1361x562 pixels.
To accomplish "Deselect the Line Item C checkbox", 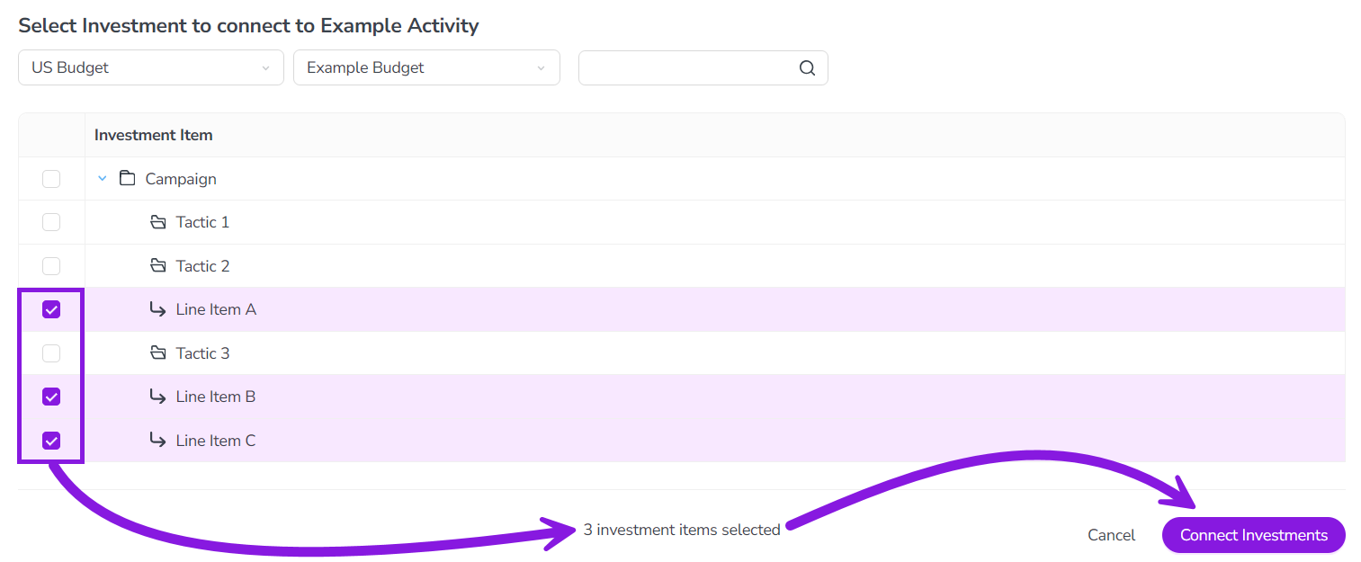I will pyautogui.click(x=51, y=441).
